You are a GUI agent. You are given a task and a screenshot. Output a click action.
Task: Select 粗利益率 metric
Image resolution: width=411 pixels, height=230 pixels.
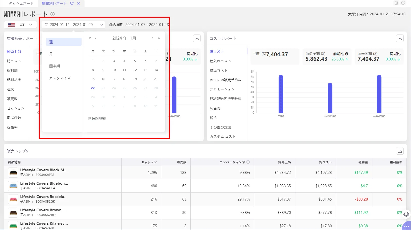(x=14, y=80)
